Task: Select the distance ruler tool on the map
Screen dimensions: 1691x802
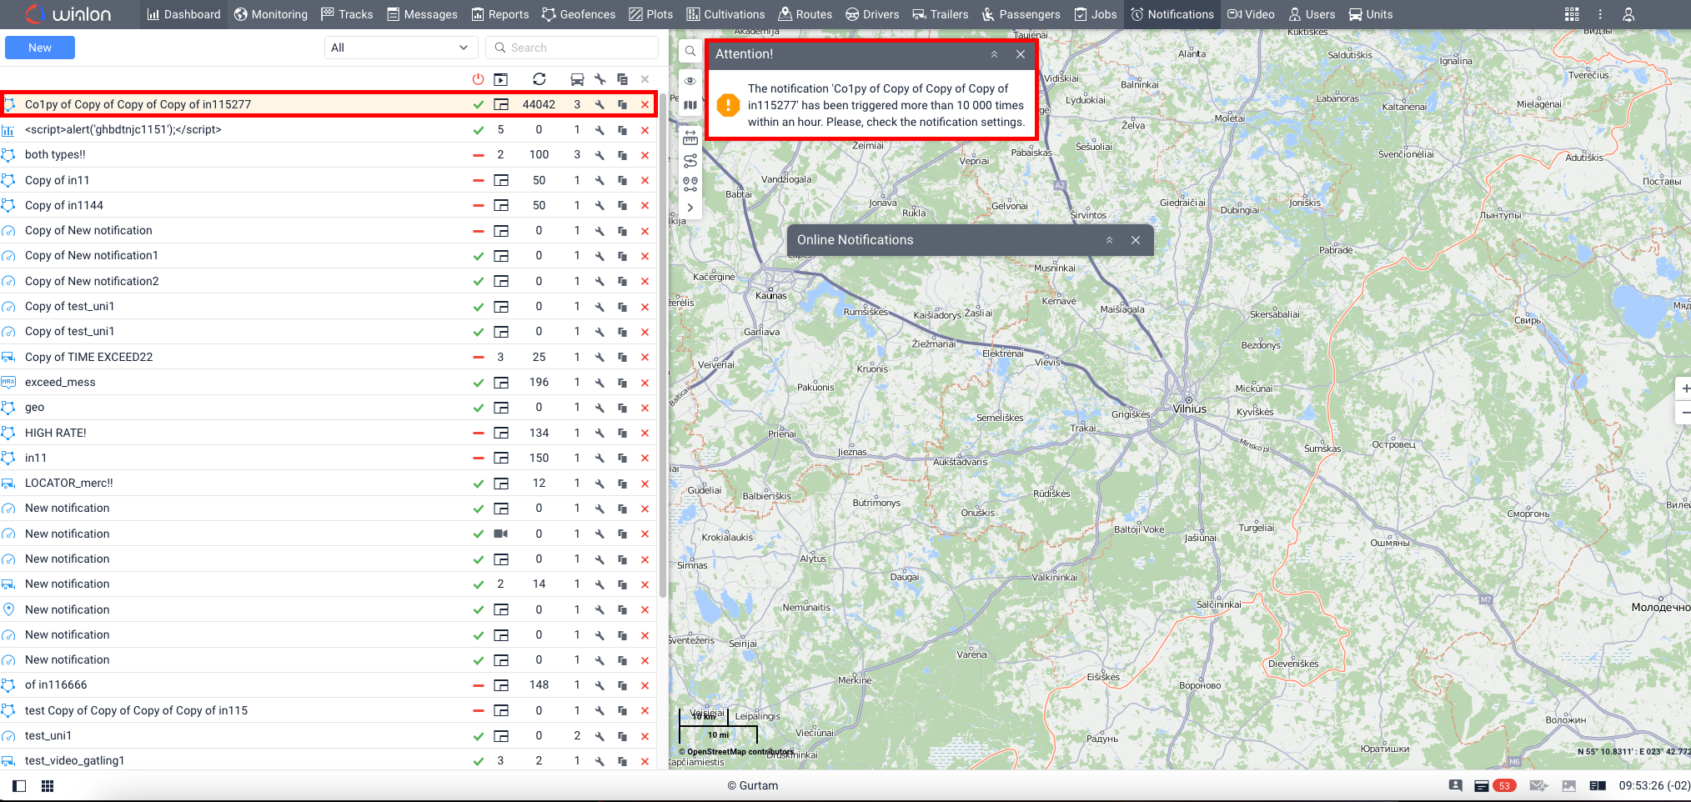Action: [x=690, y=138]
